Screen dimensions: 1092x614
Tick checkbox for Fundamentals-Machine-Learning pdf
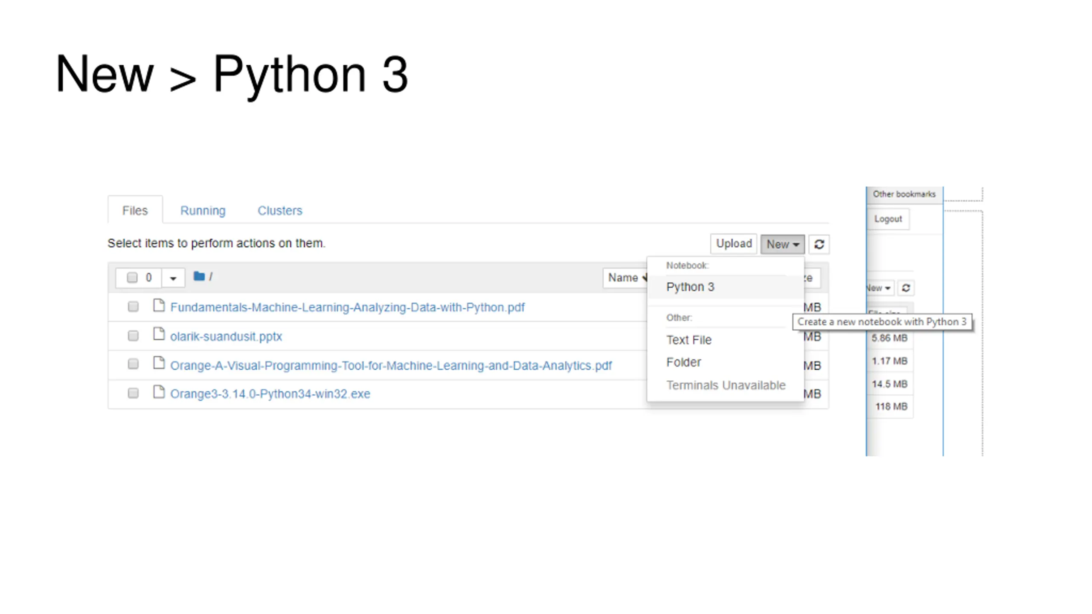pyautogui.click(x=133, y=307)
